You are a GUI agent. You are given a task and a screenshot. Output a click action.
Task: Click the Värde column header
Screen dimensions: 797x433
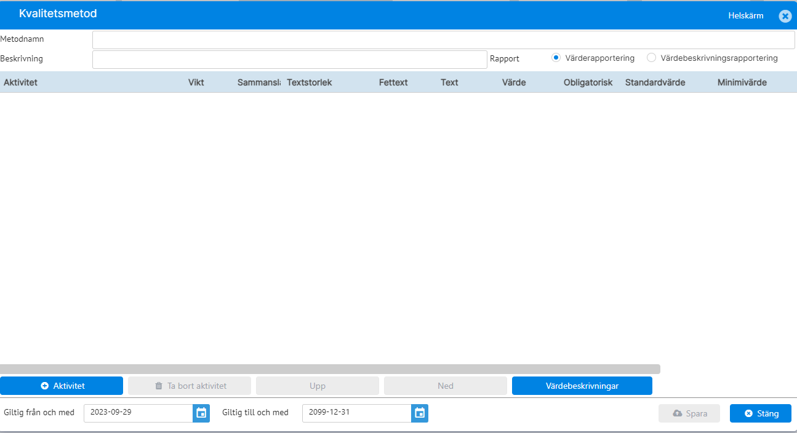(514, 82)
